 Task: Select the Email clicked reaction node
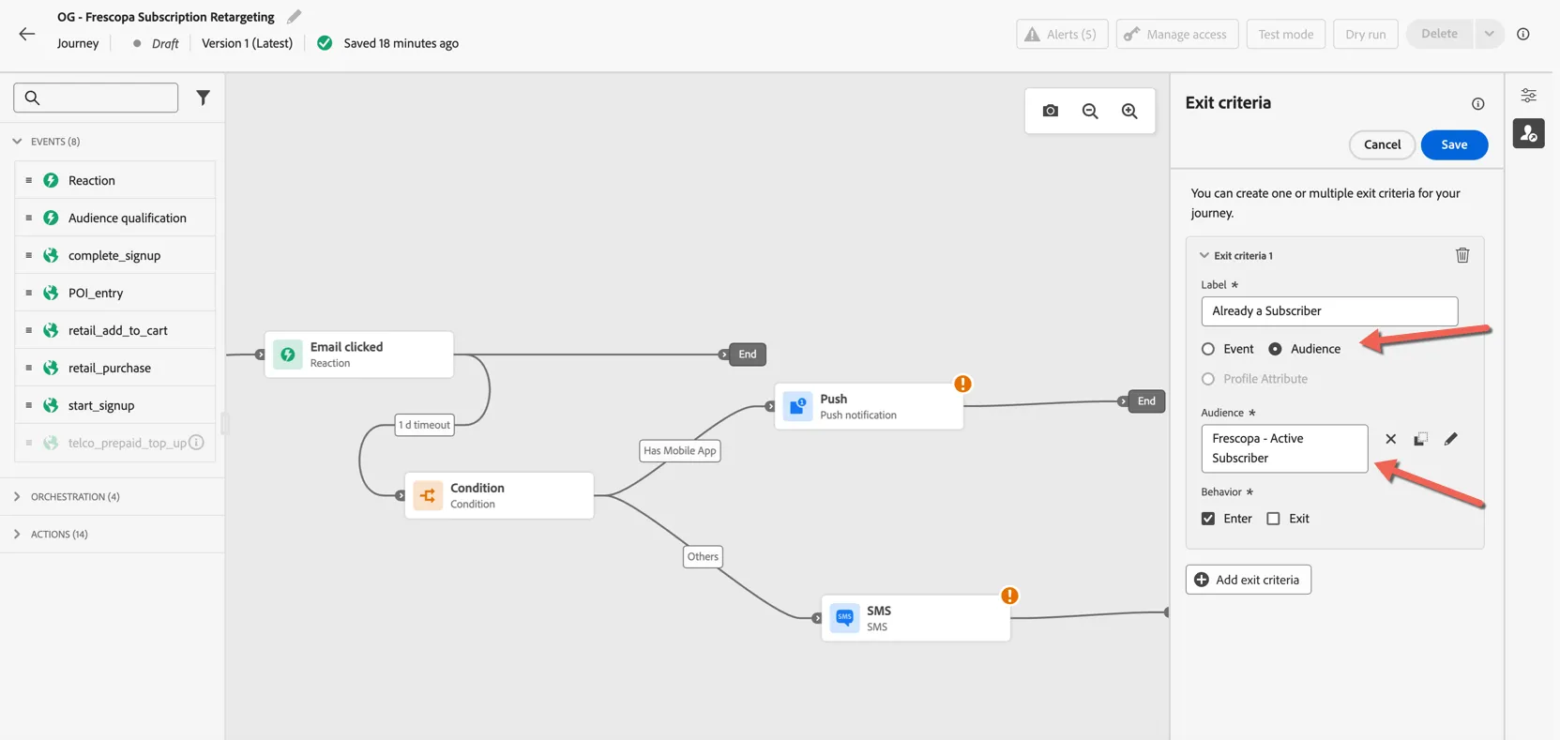tap(359, 355)
